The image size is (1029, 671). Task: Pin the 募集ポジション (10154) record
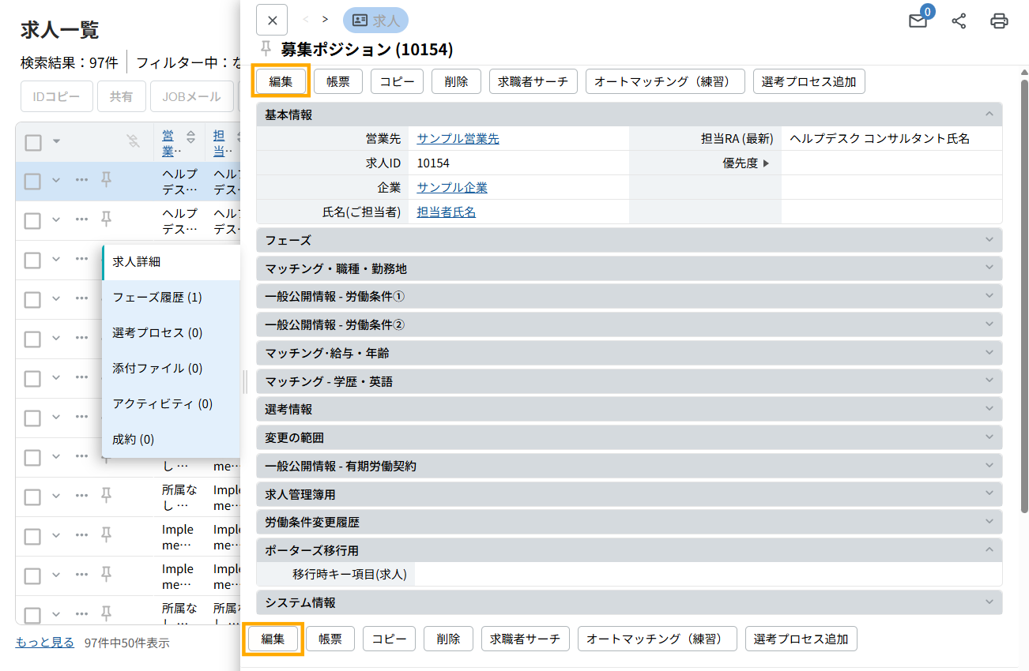(266, 49)
